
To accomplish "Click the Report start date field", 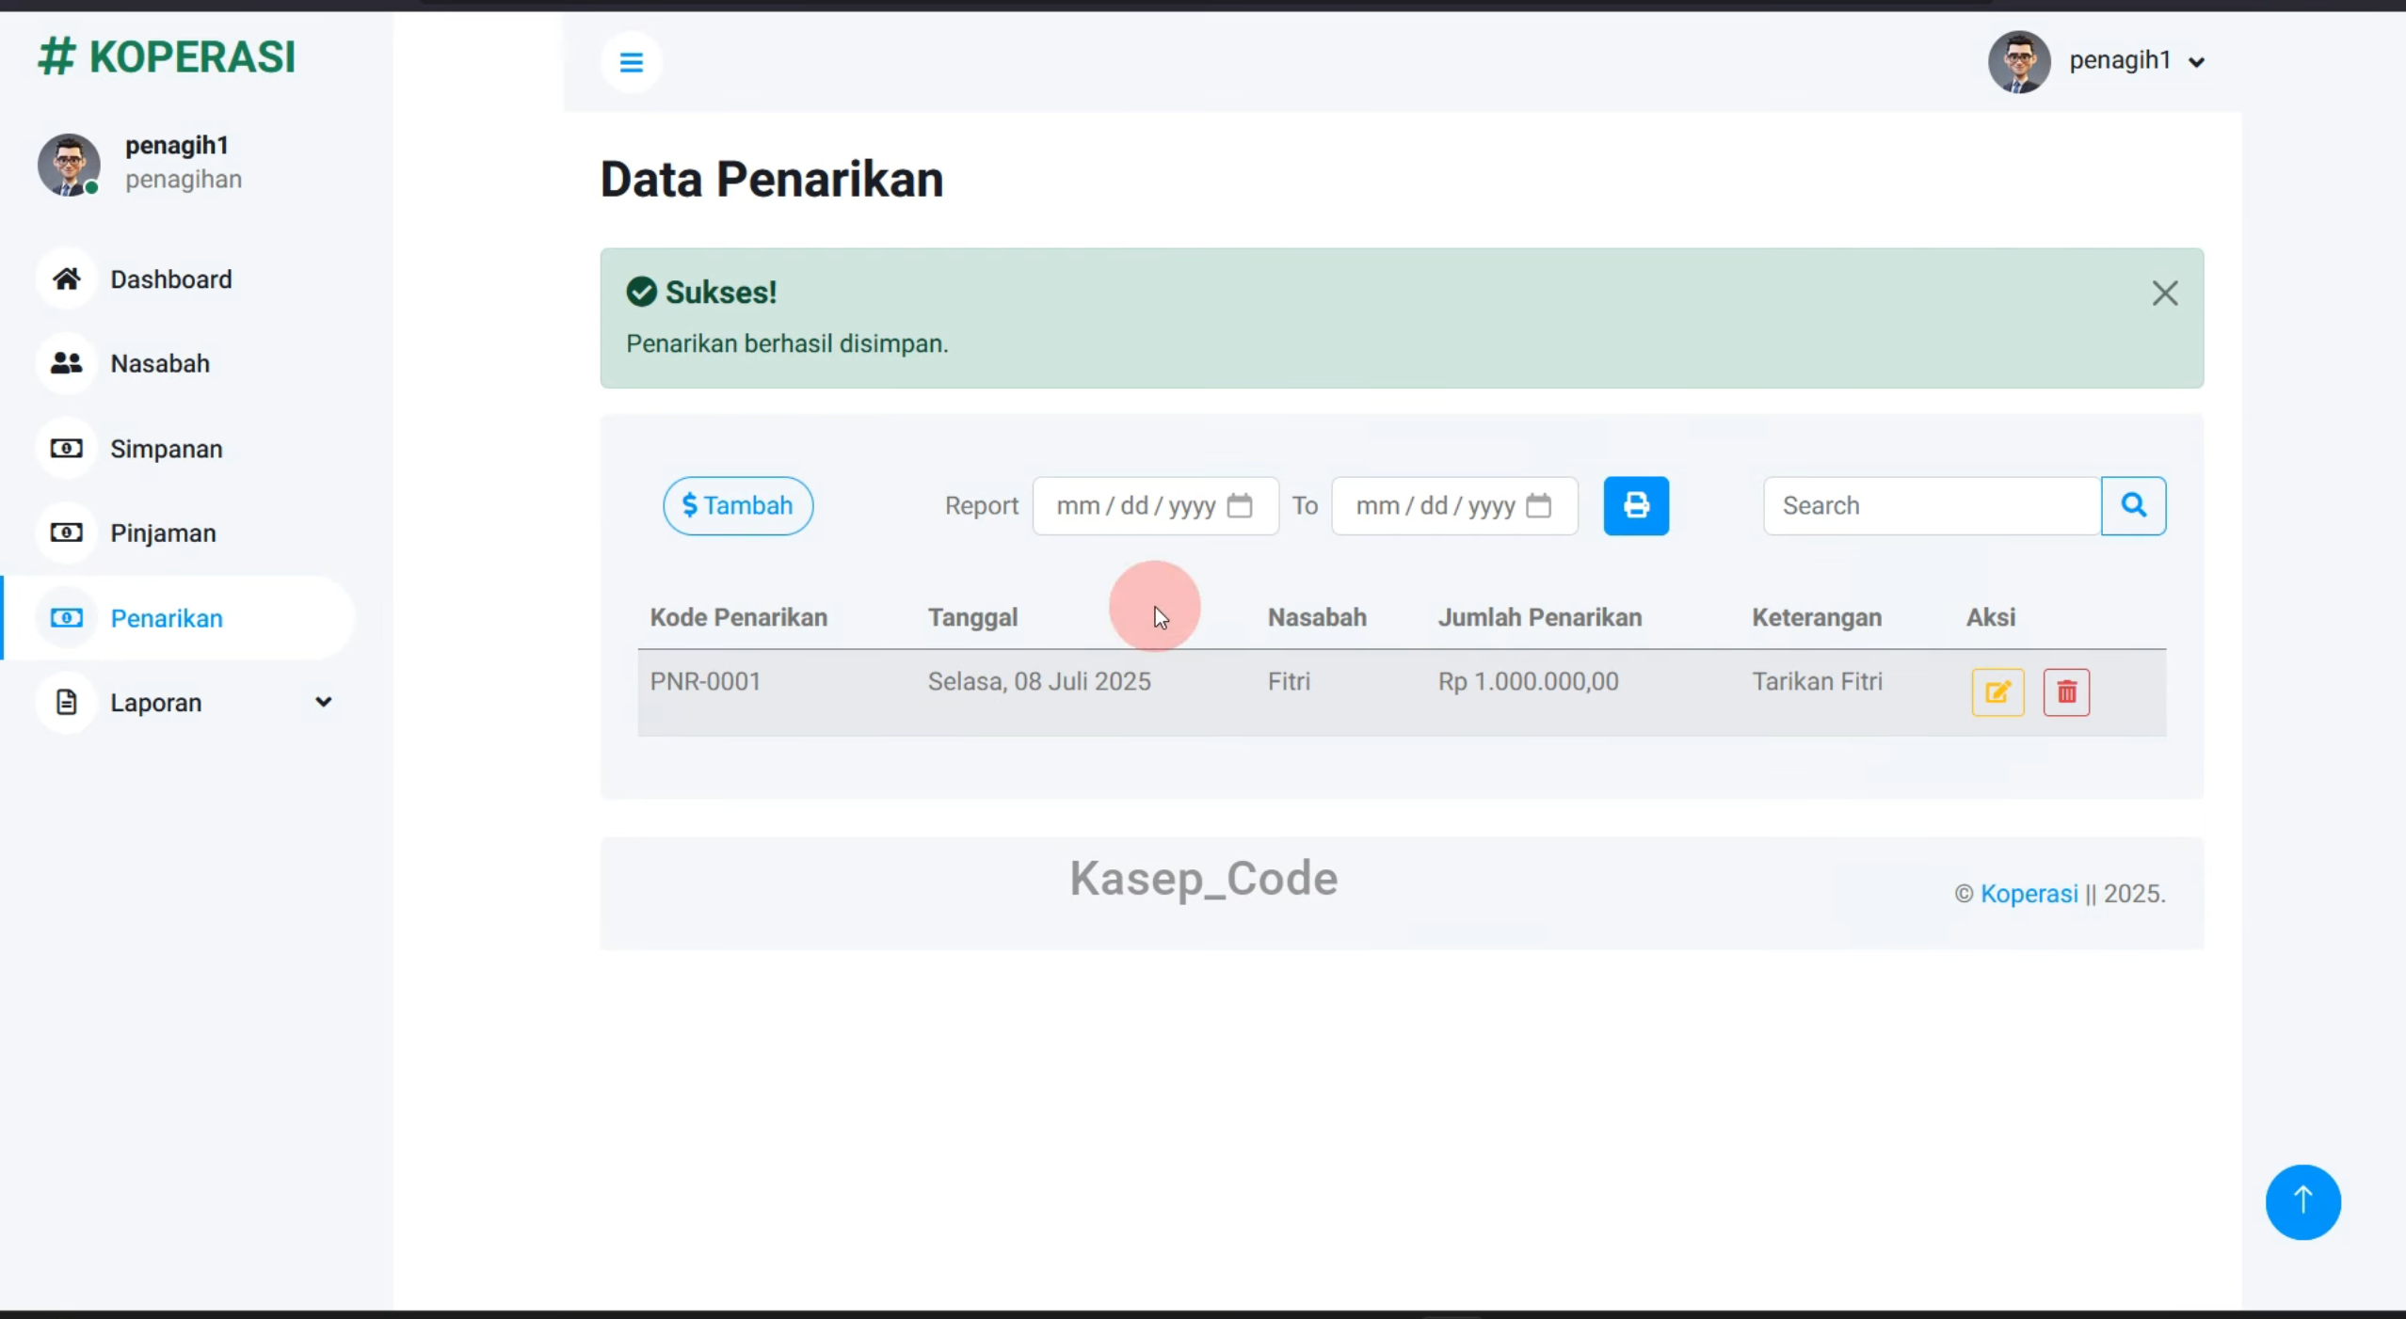I will 1155,506.
